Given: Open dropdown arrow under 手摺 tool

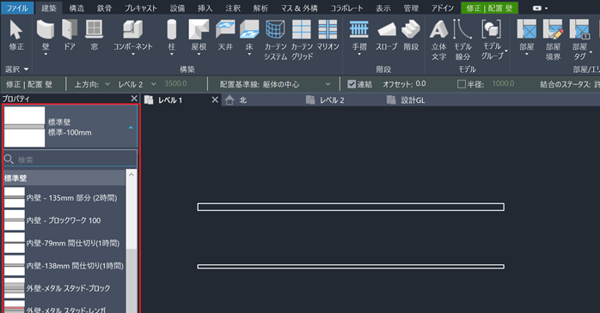Looking at the screenshot, I should click(359, 54).
